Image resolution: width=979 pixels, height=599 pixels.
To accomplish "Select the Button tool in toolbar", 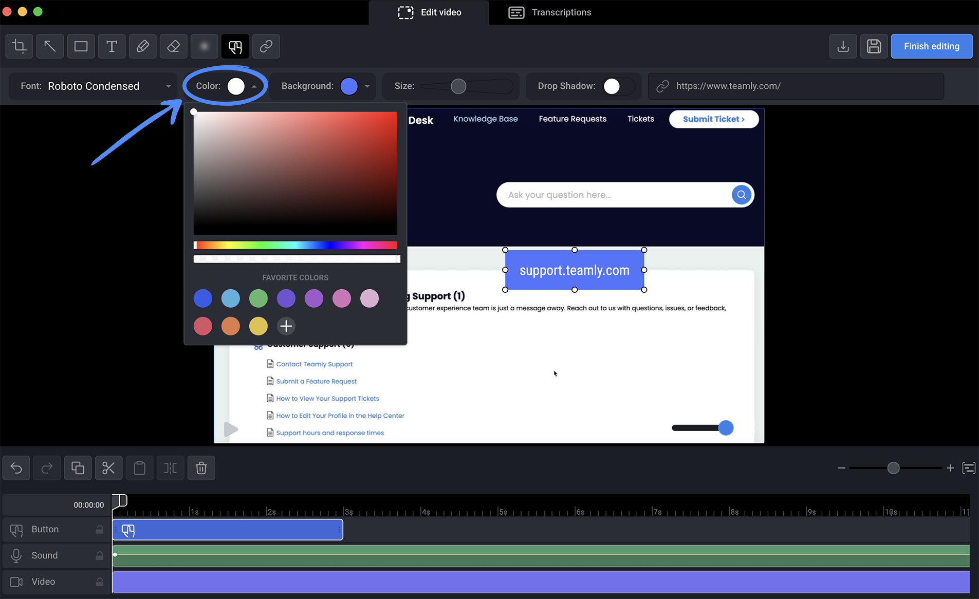I will (x=235, y=46).
